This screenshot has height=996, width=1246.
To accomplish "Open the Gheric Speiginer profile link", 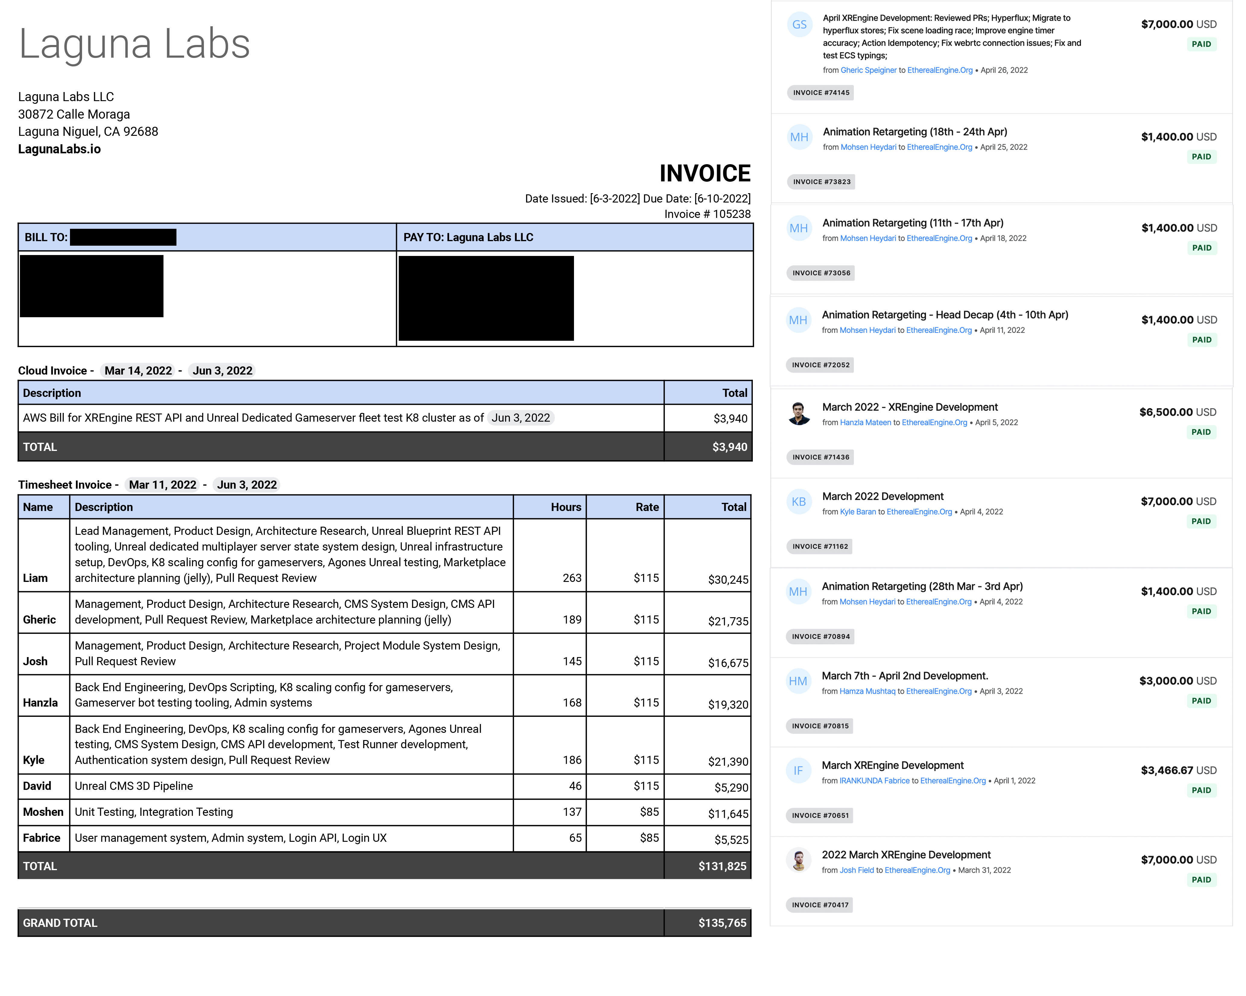I will 869,71.
